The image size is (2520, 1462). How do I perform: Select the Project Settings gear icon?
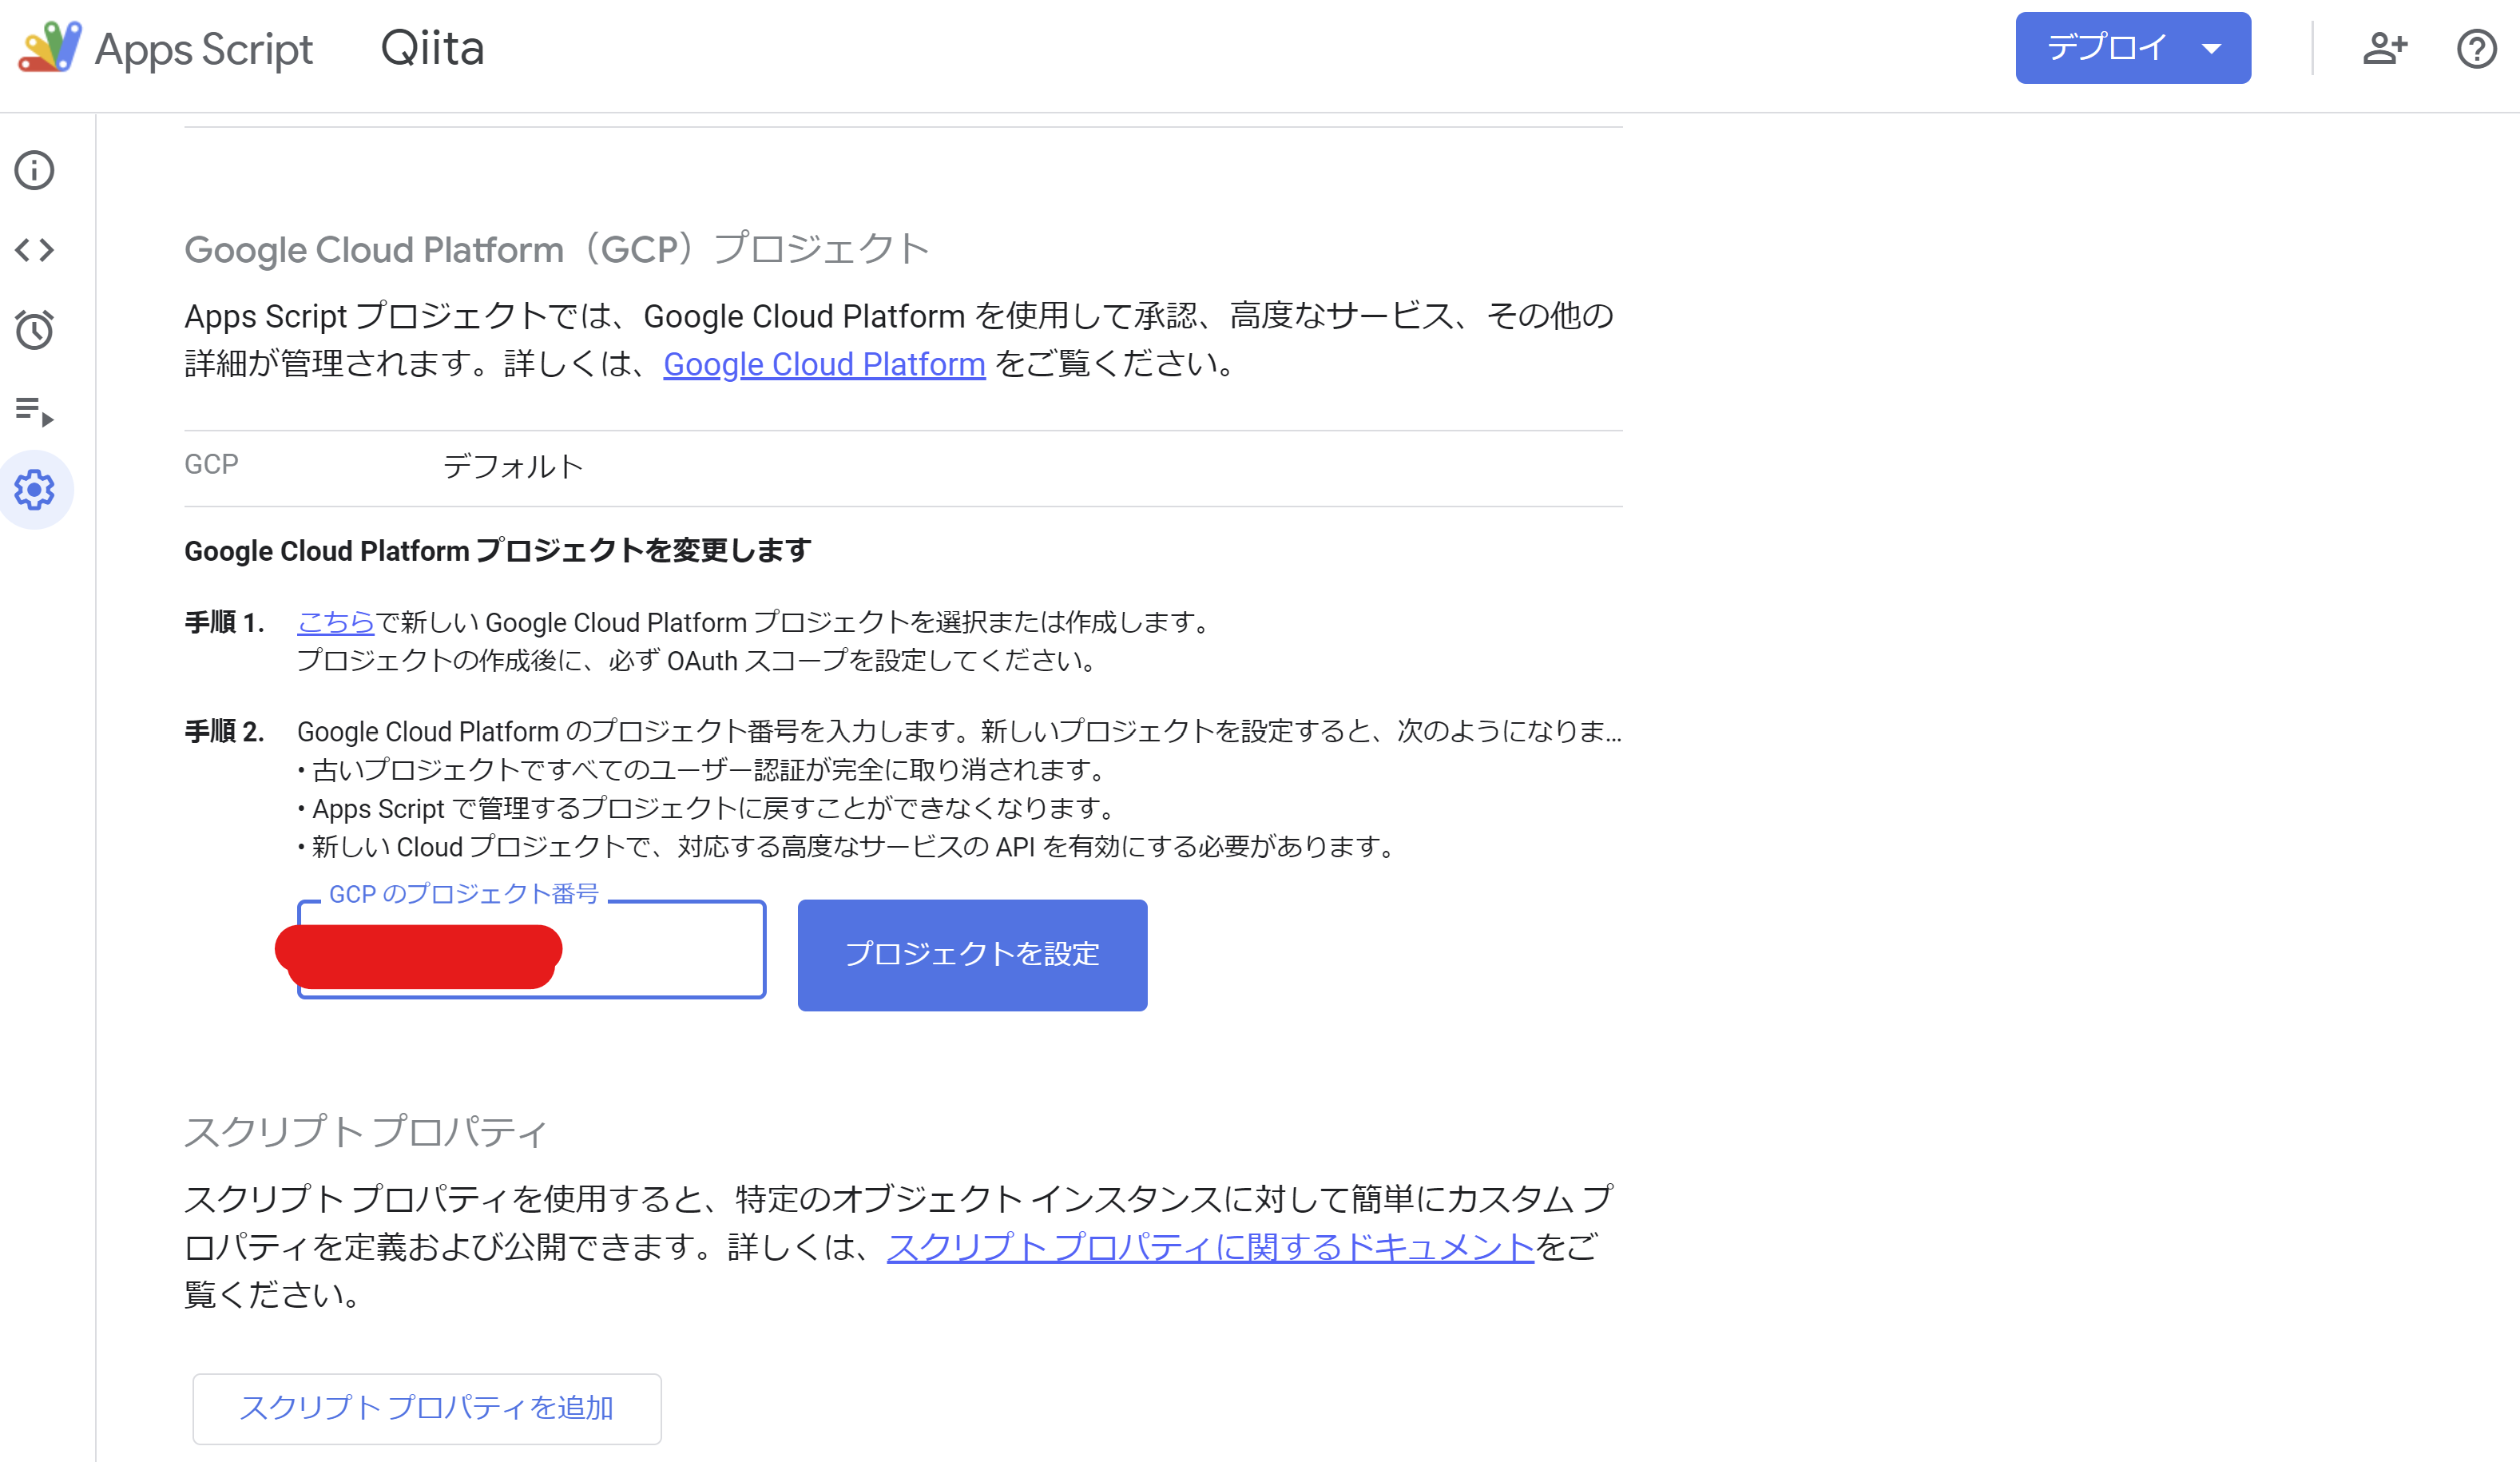(x=36, y=490)
